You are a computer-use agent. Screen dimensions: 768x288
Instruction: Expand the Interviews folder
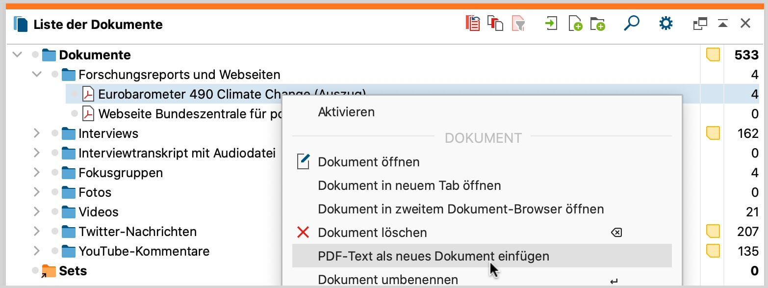pos(37,133)
